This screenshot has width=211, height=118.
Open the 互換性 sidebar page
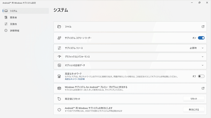click(26, 24)
